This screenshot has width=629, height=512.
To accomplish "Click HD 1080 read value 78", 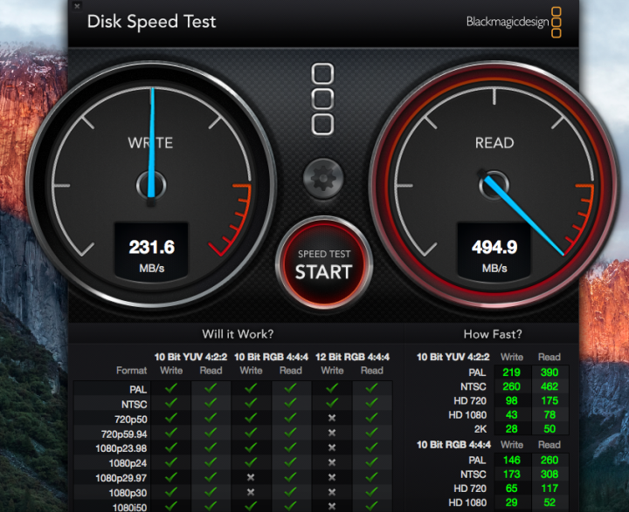I will [x=550, y=414].
